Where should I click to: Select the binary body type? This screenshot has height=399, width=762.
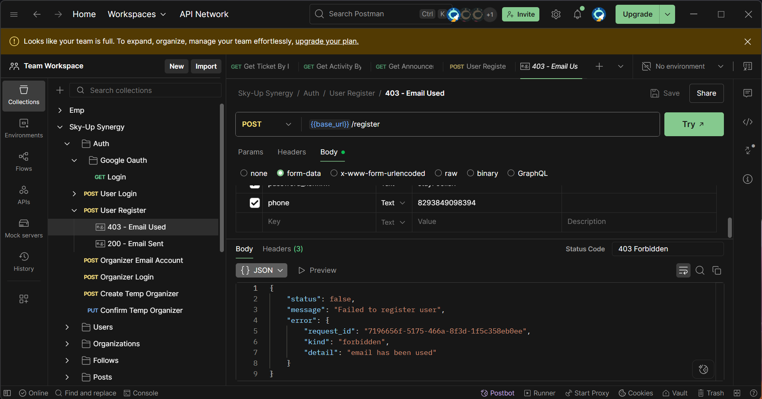point(470,173)
